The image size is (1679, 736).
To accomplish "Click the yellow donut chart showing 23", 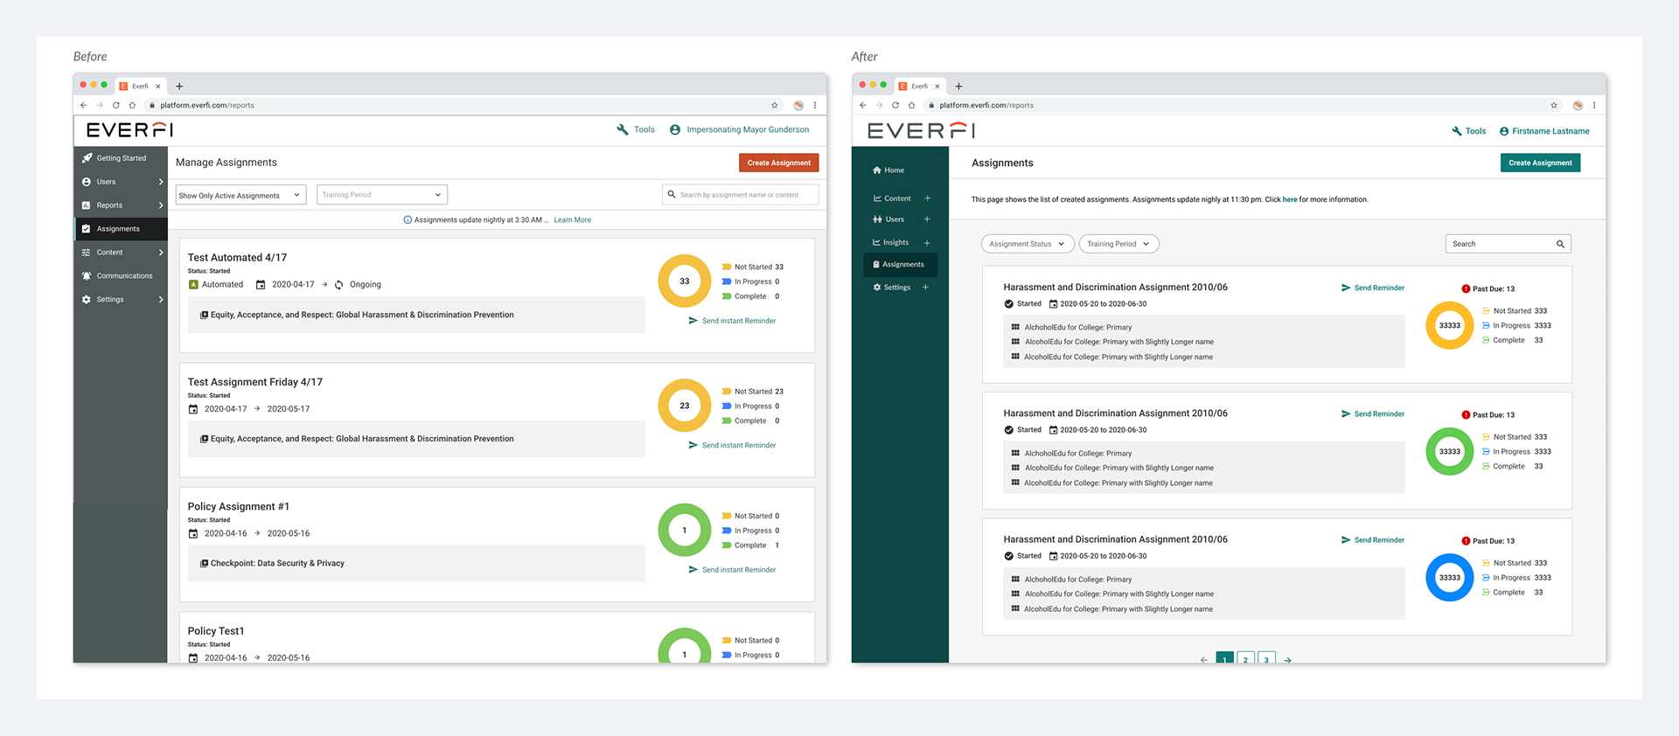I will 684,406.
